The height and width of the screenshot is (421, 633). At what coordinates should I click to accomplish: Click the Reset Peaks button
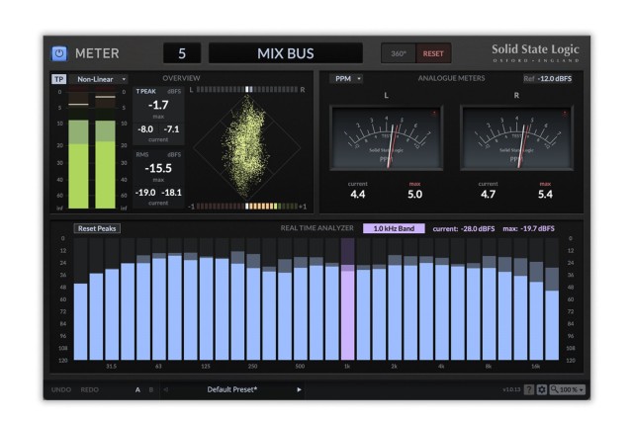pyautogui.click(x=98, y=228)
